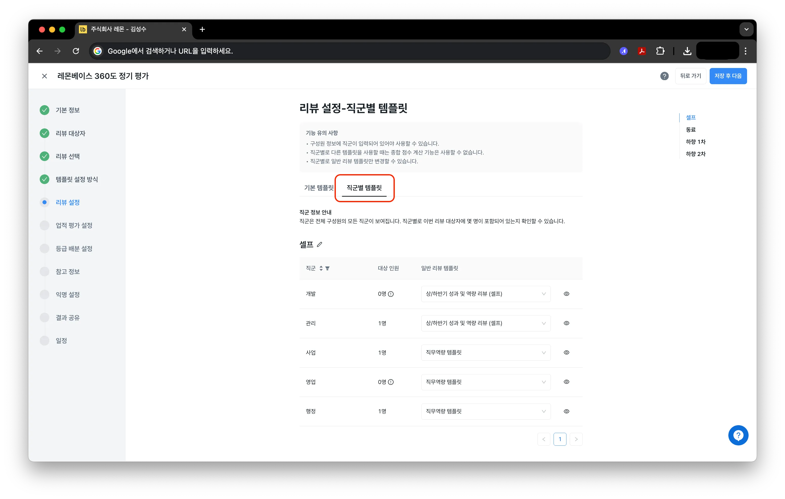
Task: Open the blue floating help chat button
Action: pos(738,435)
